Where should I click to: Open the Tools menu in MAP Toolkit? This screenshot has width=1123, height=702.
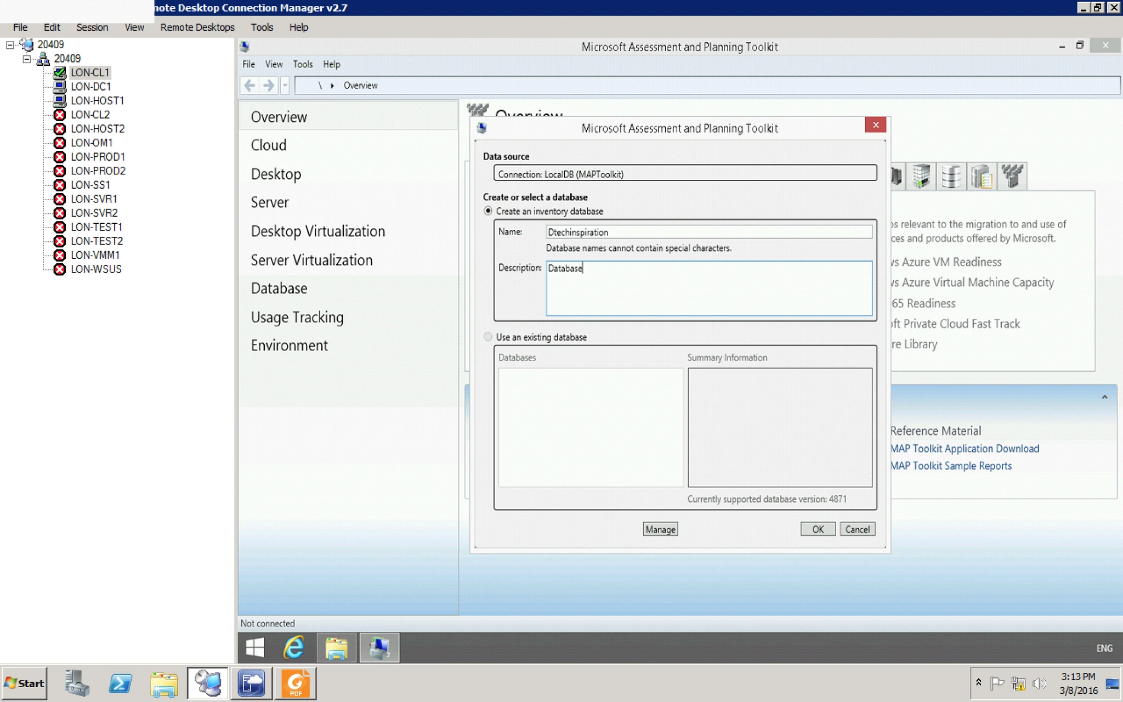click(x=303, y=64)
